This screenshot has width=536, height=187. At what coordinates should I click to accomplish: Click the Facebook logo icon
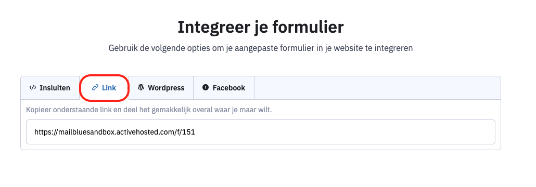(x=206, y=88)
